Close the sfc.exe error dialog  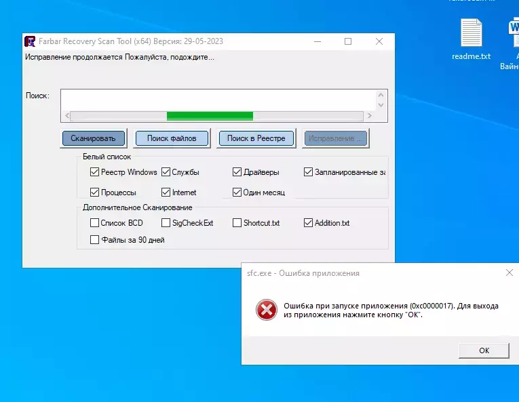510,273
